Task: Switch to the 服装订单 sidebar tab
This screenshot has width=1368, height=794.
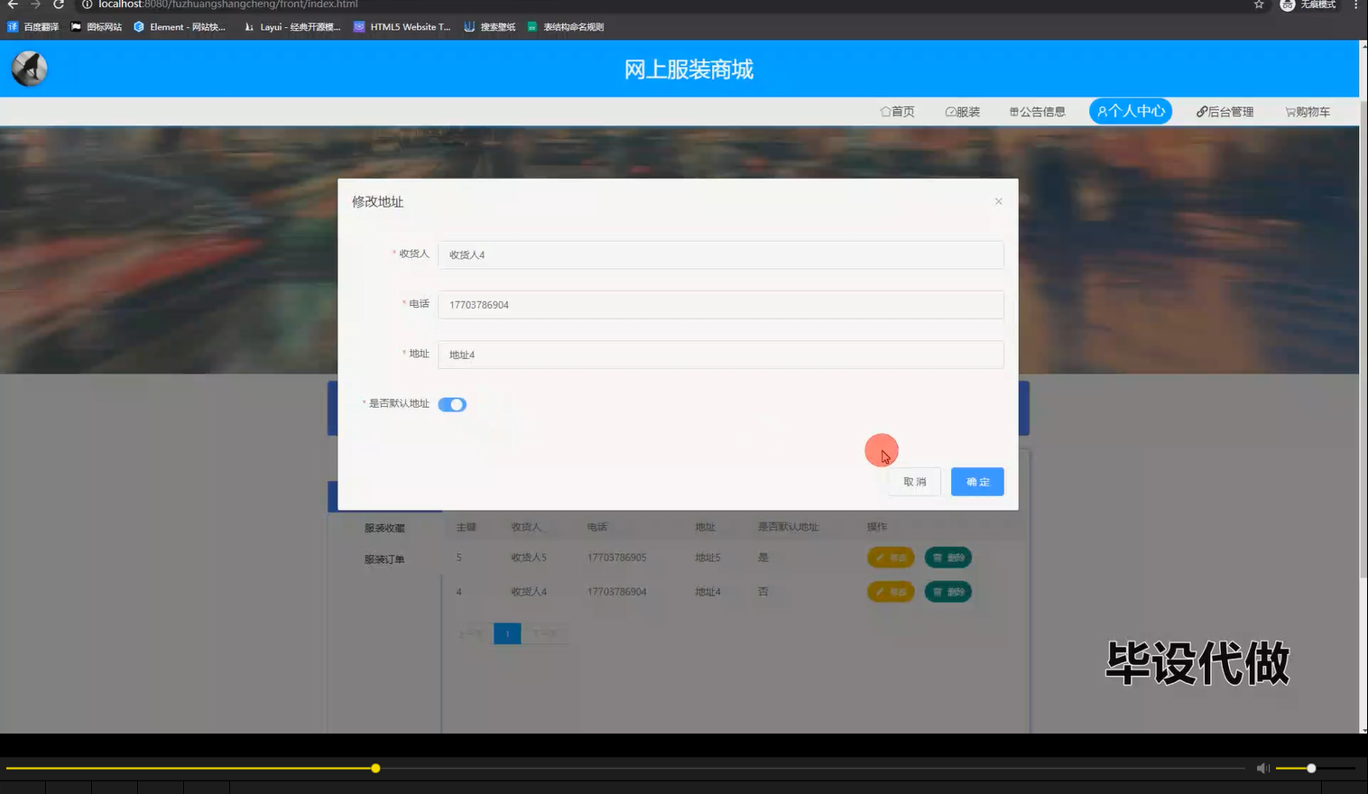Action: point(383,559)
